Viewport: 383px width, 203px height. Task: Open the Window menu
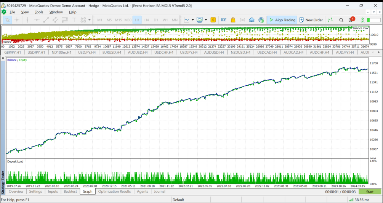56,12
